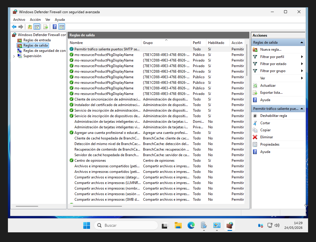This screenshot has width=316, height=242.
Task: Open the Acción menu
Action: coord(35,20)
